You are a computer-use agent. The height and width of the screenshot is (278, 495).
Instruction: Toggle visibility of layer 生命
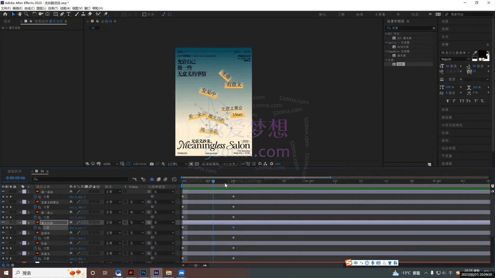[3, 243]
